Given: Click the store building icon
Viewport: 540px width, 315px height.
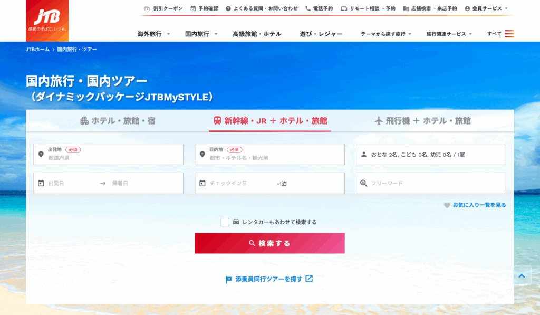Looking at the screenshot, I should tap(406, 8).
